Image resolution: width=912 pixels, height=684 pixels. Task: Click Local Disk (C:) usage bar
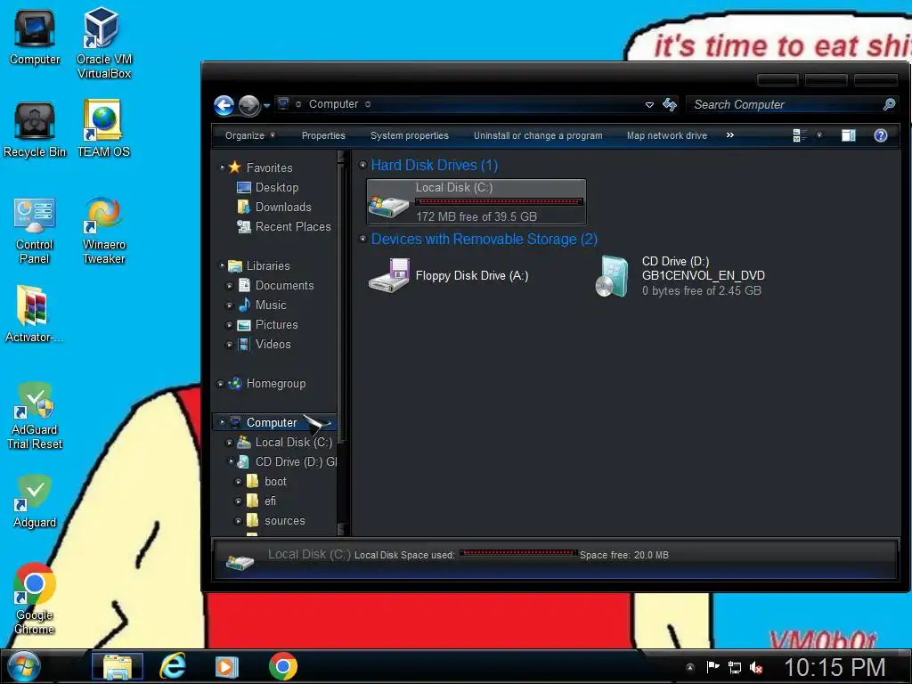499,202
